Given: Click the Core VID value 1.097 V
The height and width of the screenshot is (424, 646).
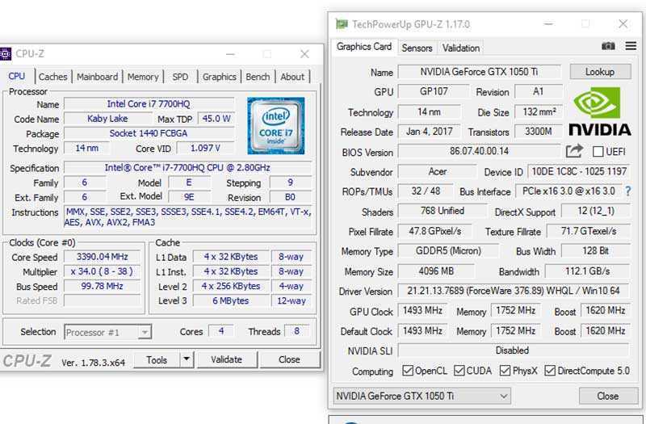Looking at the screenshot, I should pyautogui.click(x=205, y=148).
